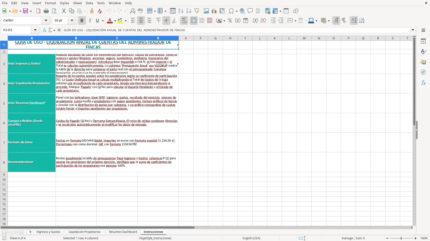
Task: Open the sidebar Navigator compass icon
Action: [423, 72]
